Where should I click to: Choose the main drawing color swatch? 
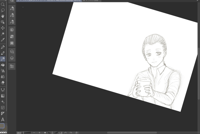(2, 125)
